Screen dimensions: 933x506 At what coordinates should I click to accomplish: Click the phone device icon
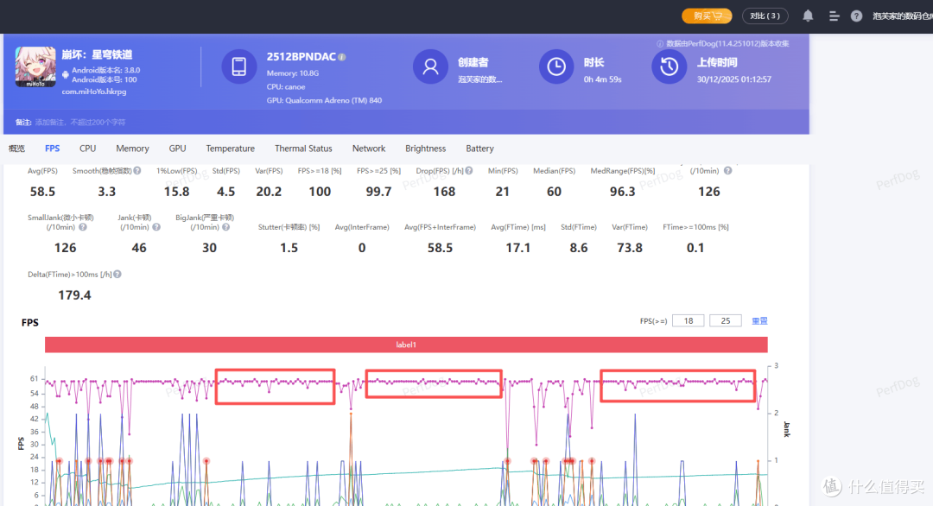[x=239, y=66]
